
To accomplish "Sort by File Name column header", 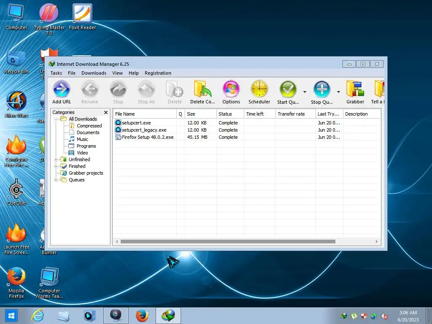I will click(145, 114).
